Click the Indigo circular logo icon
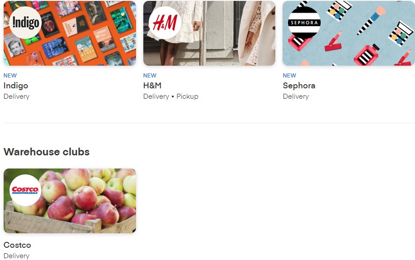Screen dimensions: 415x260 click(x=25, y=23)
